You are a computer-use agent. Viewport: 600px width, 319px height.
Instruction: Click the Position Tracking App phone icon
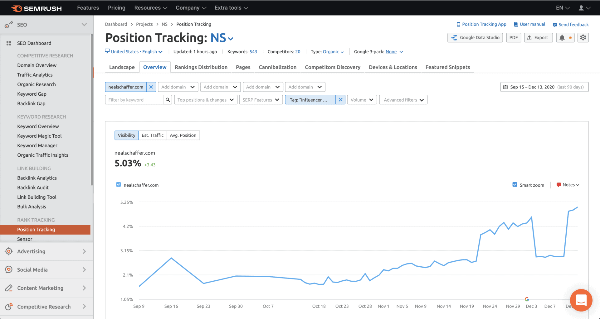pos(458,24)
